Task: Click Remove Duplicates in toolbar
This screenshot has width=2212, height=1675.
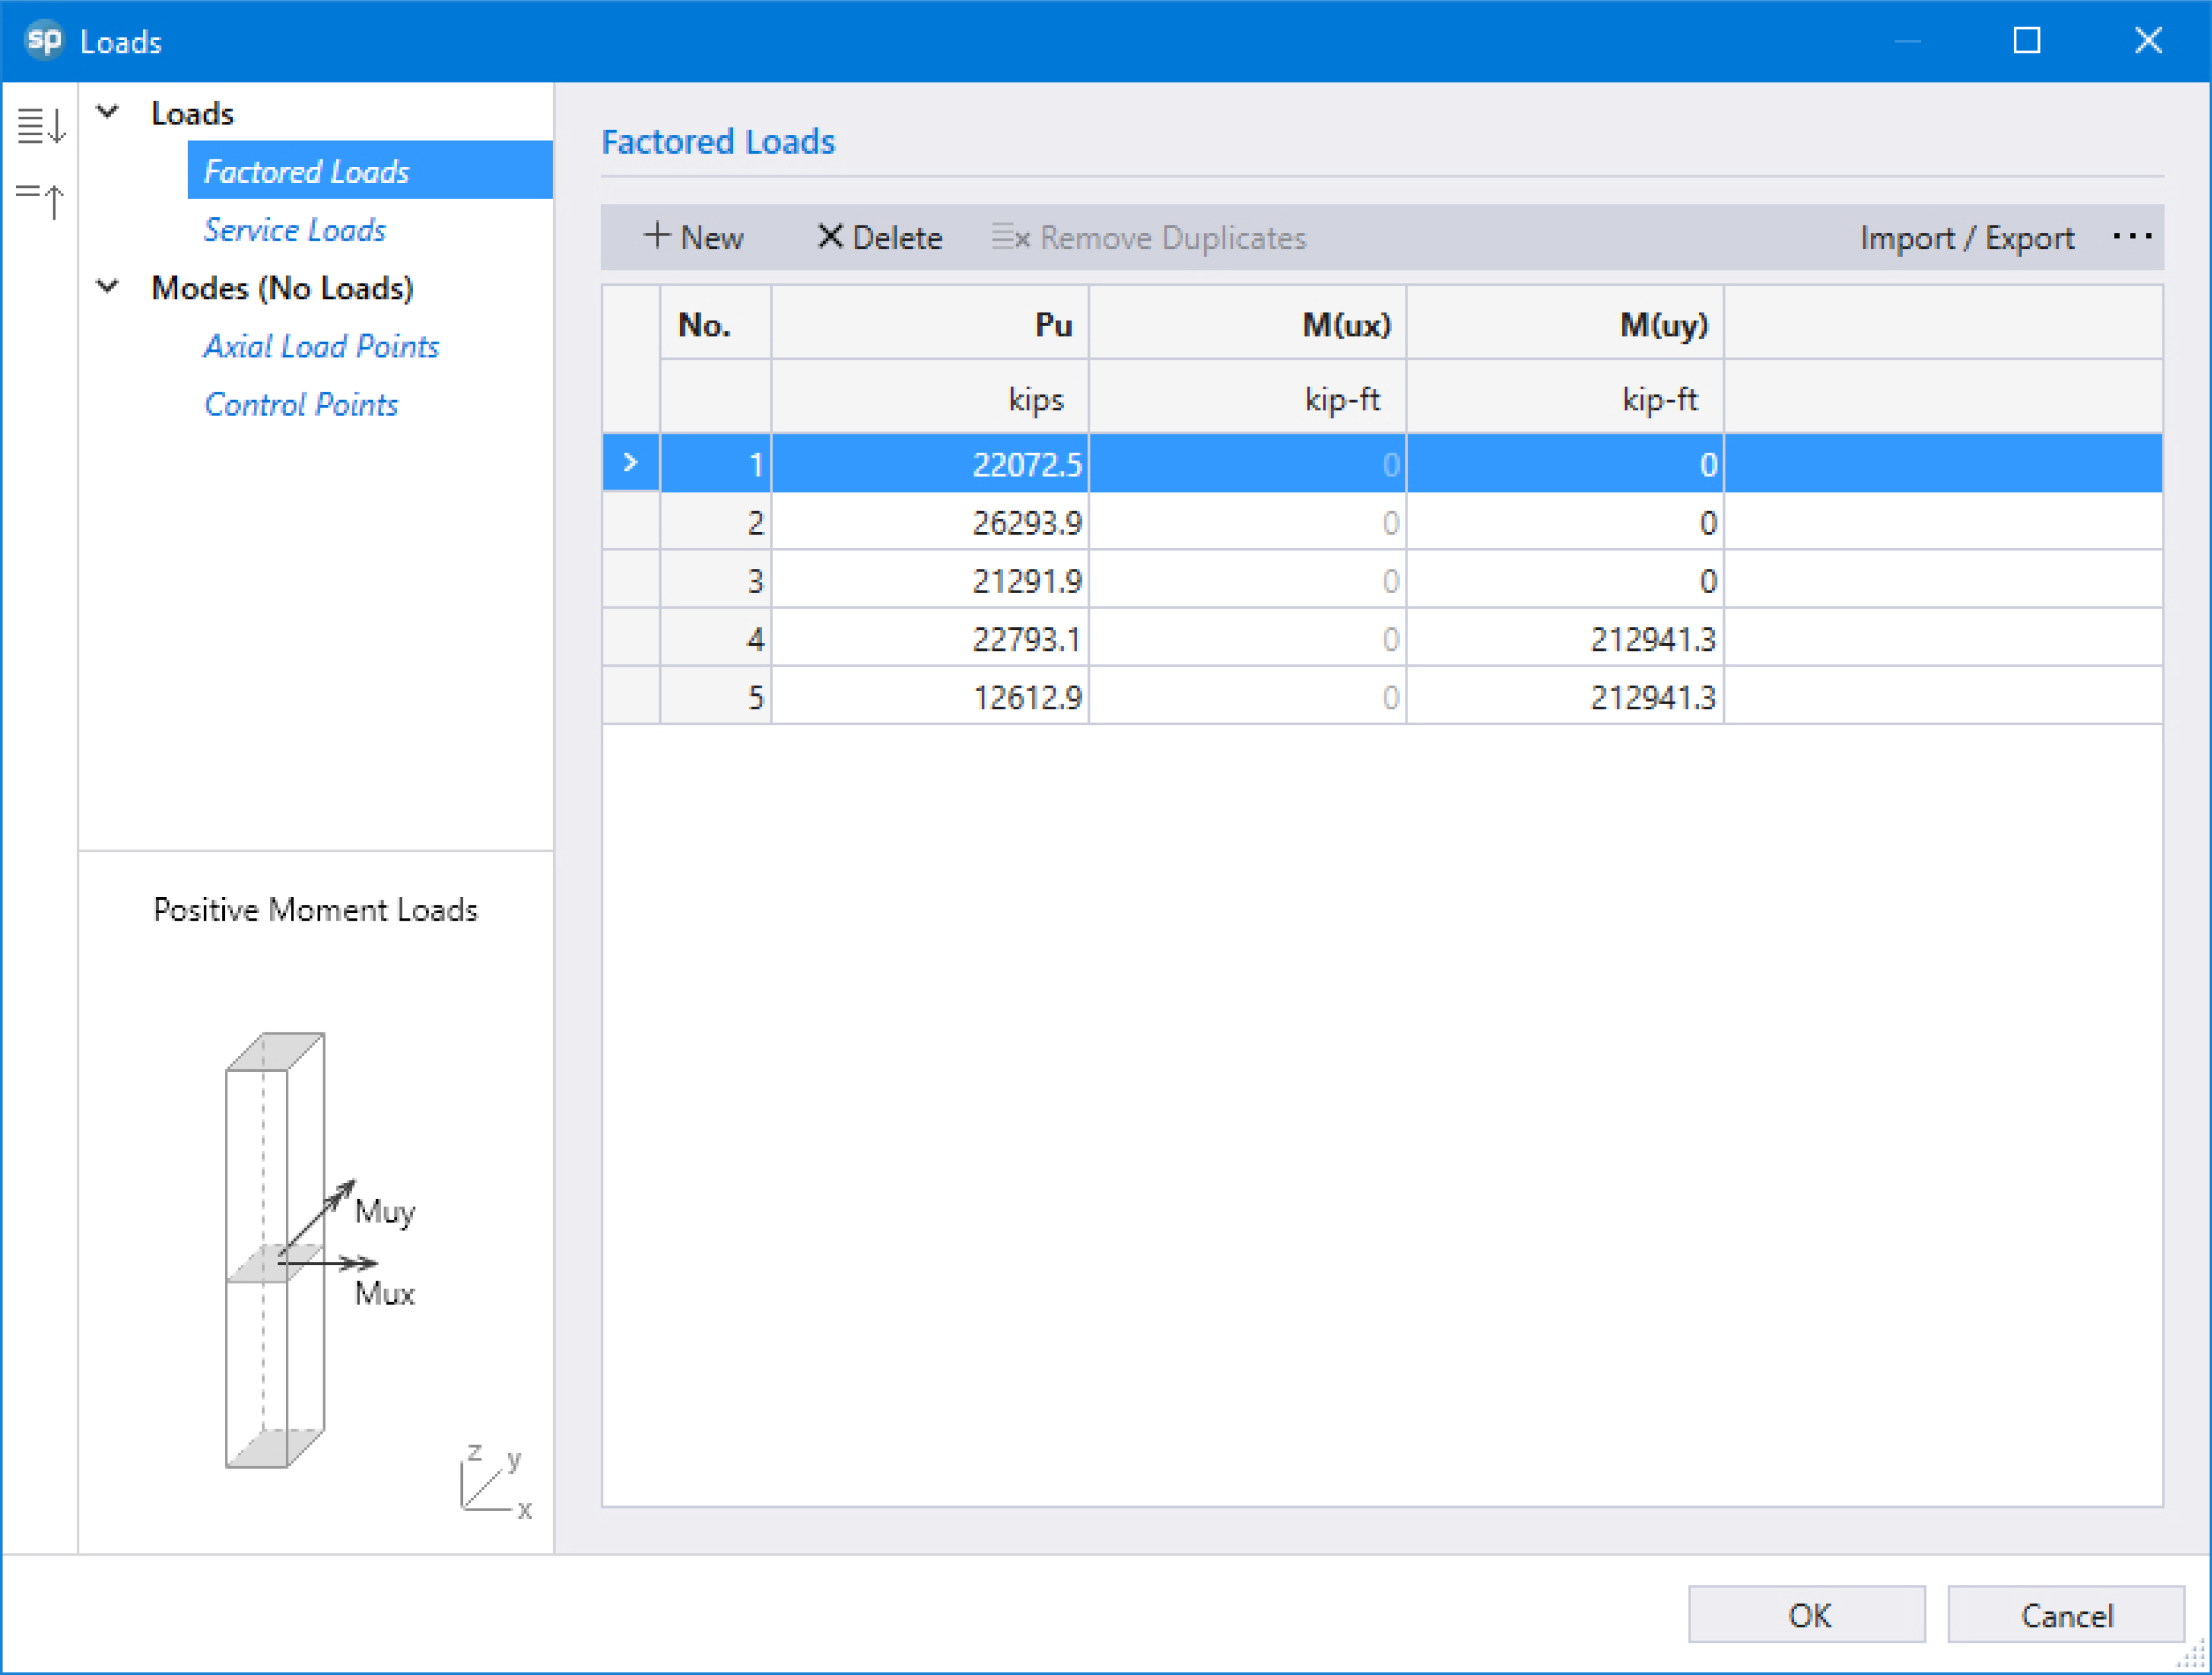Action: coord(1149,237)
